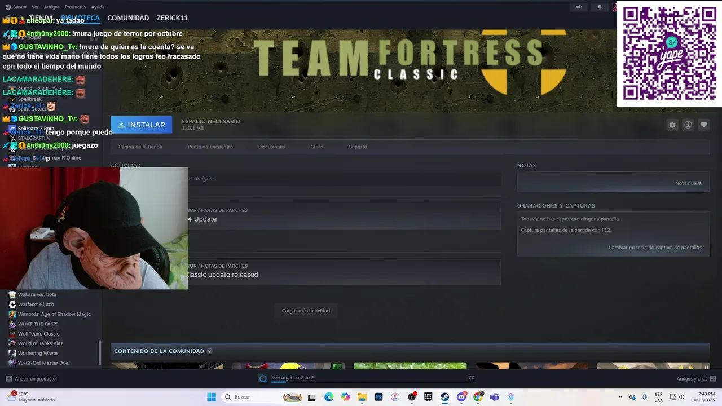Viewport: 722px width, 406px height.
Task: Open Google Chrome from the taskbar
Action: coord(478,397)
